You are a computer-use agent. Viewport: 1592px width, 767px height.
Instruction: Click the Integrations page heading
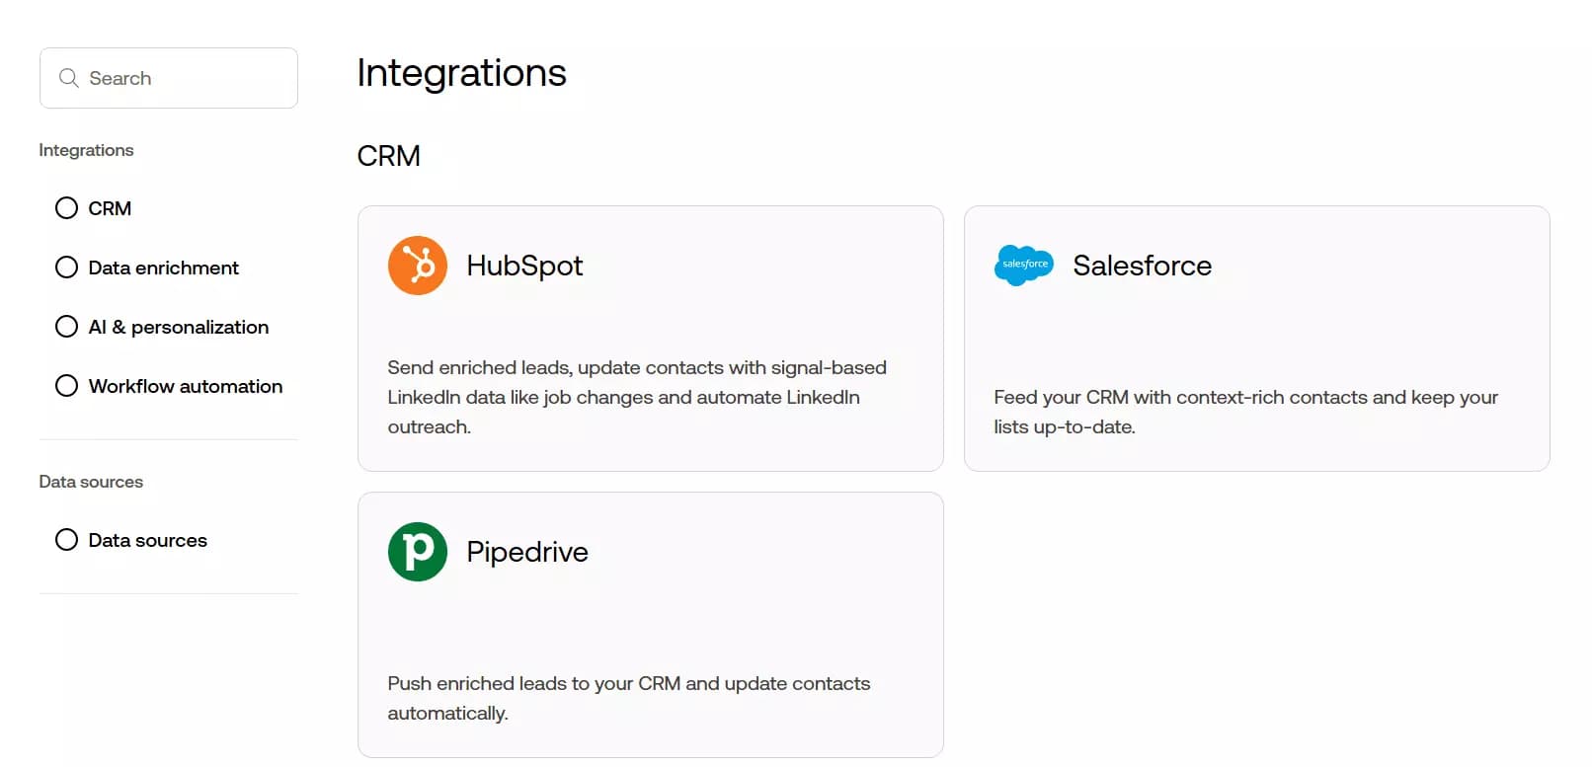pos(461,72)
